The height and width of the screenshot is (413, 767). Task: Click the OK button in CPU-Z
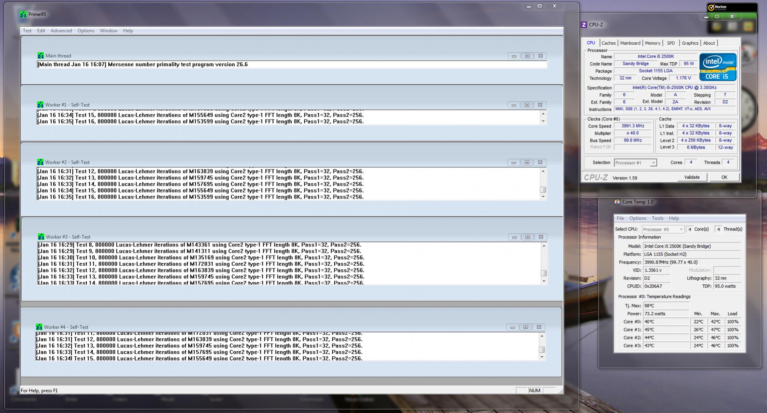[724, 177]
